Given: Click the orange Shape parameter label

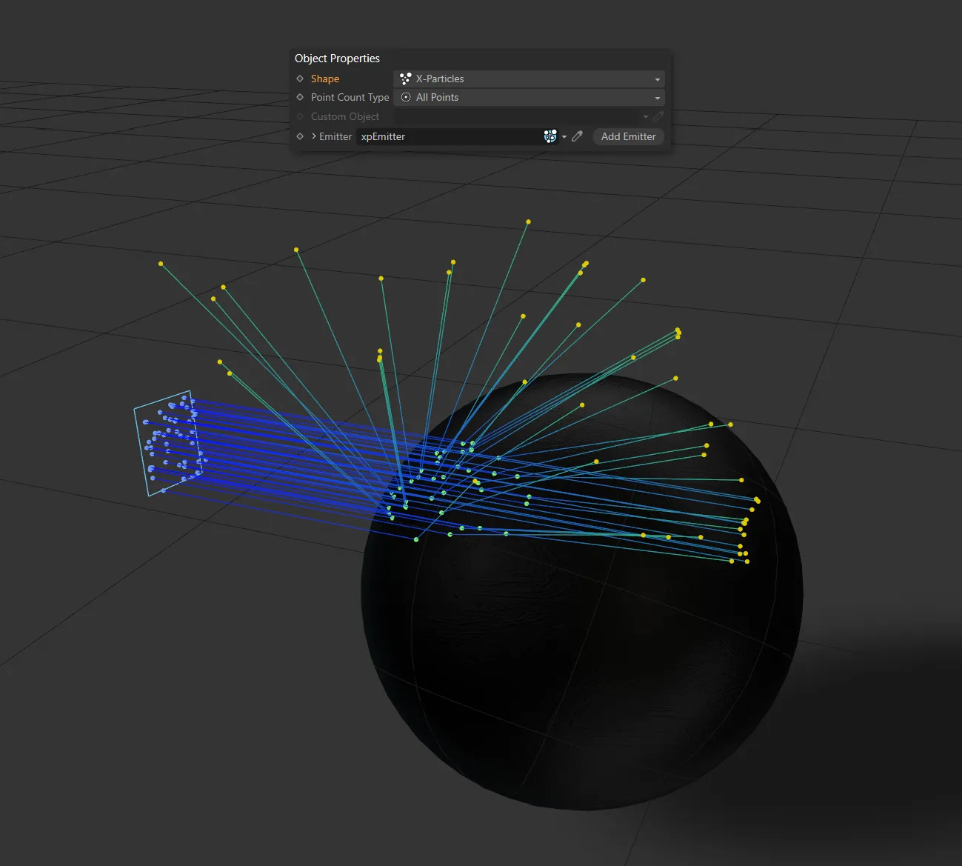Looking at the screenshot, I should pos(324,79).
